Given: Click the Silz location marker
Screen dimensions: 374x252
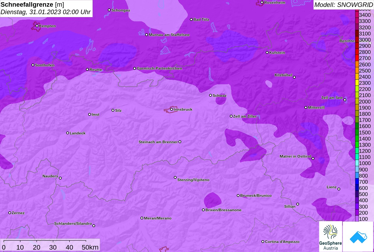Looking at the screenshot, I should 113,110.
